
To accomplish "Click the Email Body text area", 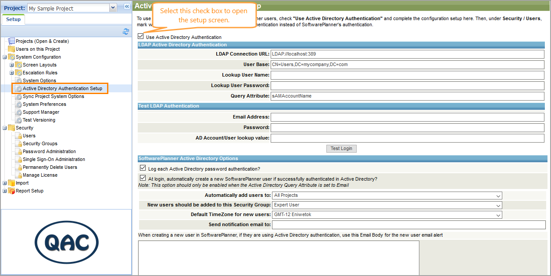I will [x=279, y=258].
